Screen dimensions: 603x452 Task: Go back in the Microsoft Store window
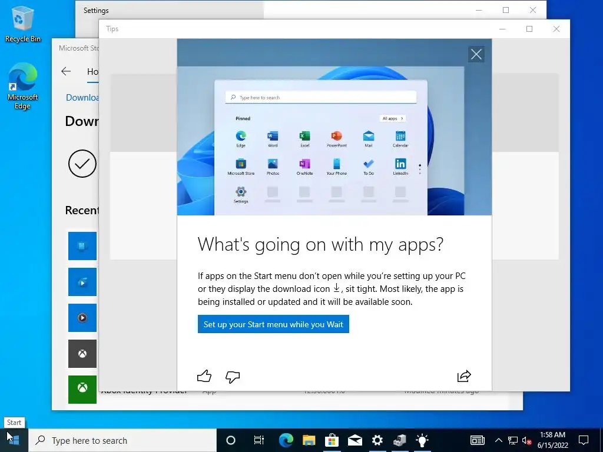66,71
